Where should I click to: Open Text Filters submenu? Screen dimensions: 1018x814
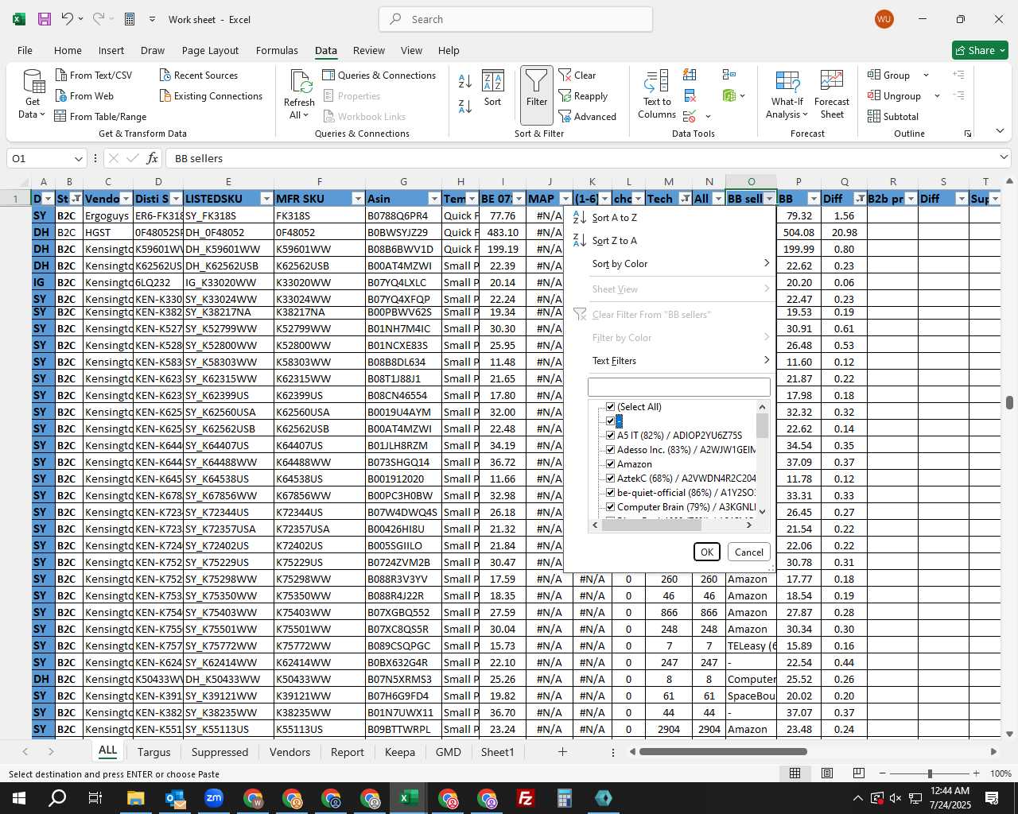click(671, 361)
